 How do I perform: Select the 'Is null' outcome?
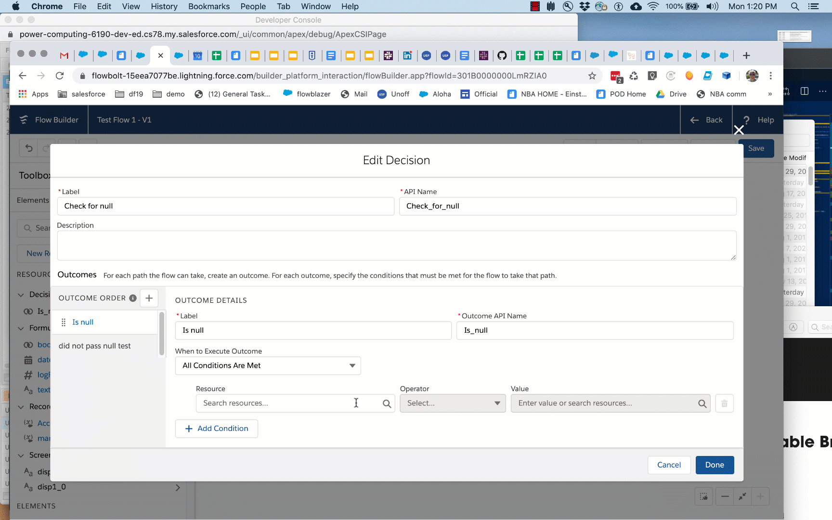click(83, 322)
